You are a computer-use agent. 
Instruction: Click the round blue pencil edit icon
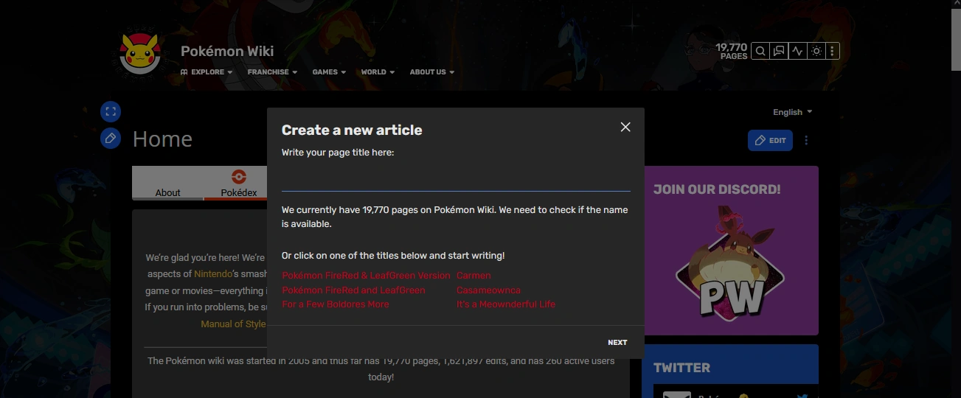(111, 138)
